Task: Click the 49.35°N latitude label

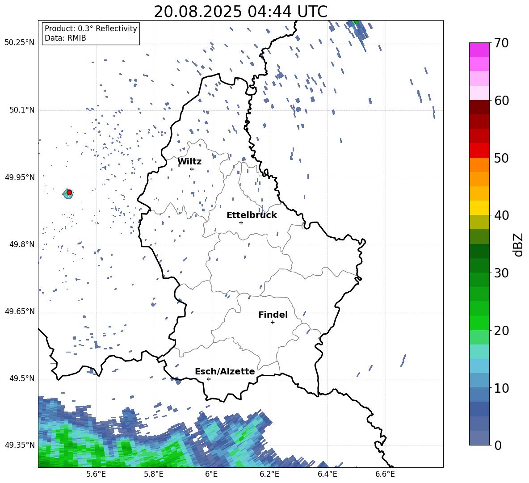Action: [20, 445]
